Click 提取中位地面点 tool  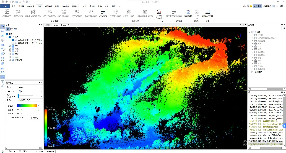click(x=50, y=13)
